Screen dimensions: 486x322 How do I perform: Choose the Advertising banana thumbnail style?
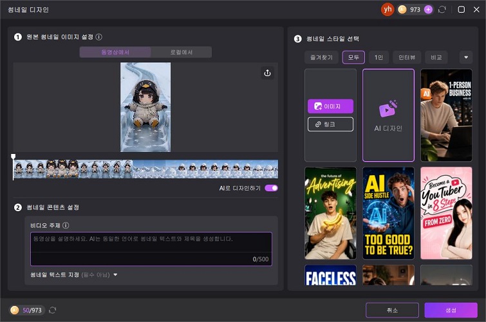[x=330, y=213]
